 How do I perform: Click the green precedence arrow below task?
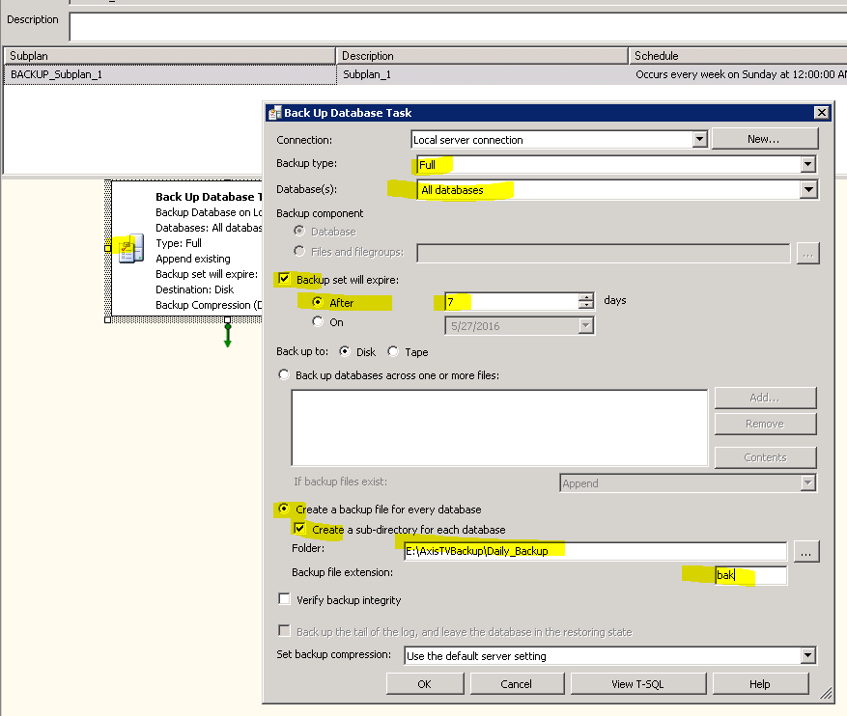227,335
